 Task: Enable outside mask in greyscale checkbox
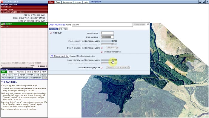102,68
